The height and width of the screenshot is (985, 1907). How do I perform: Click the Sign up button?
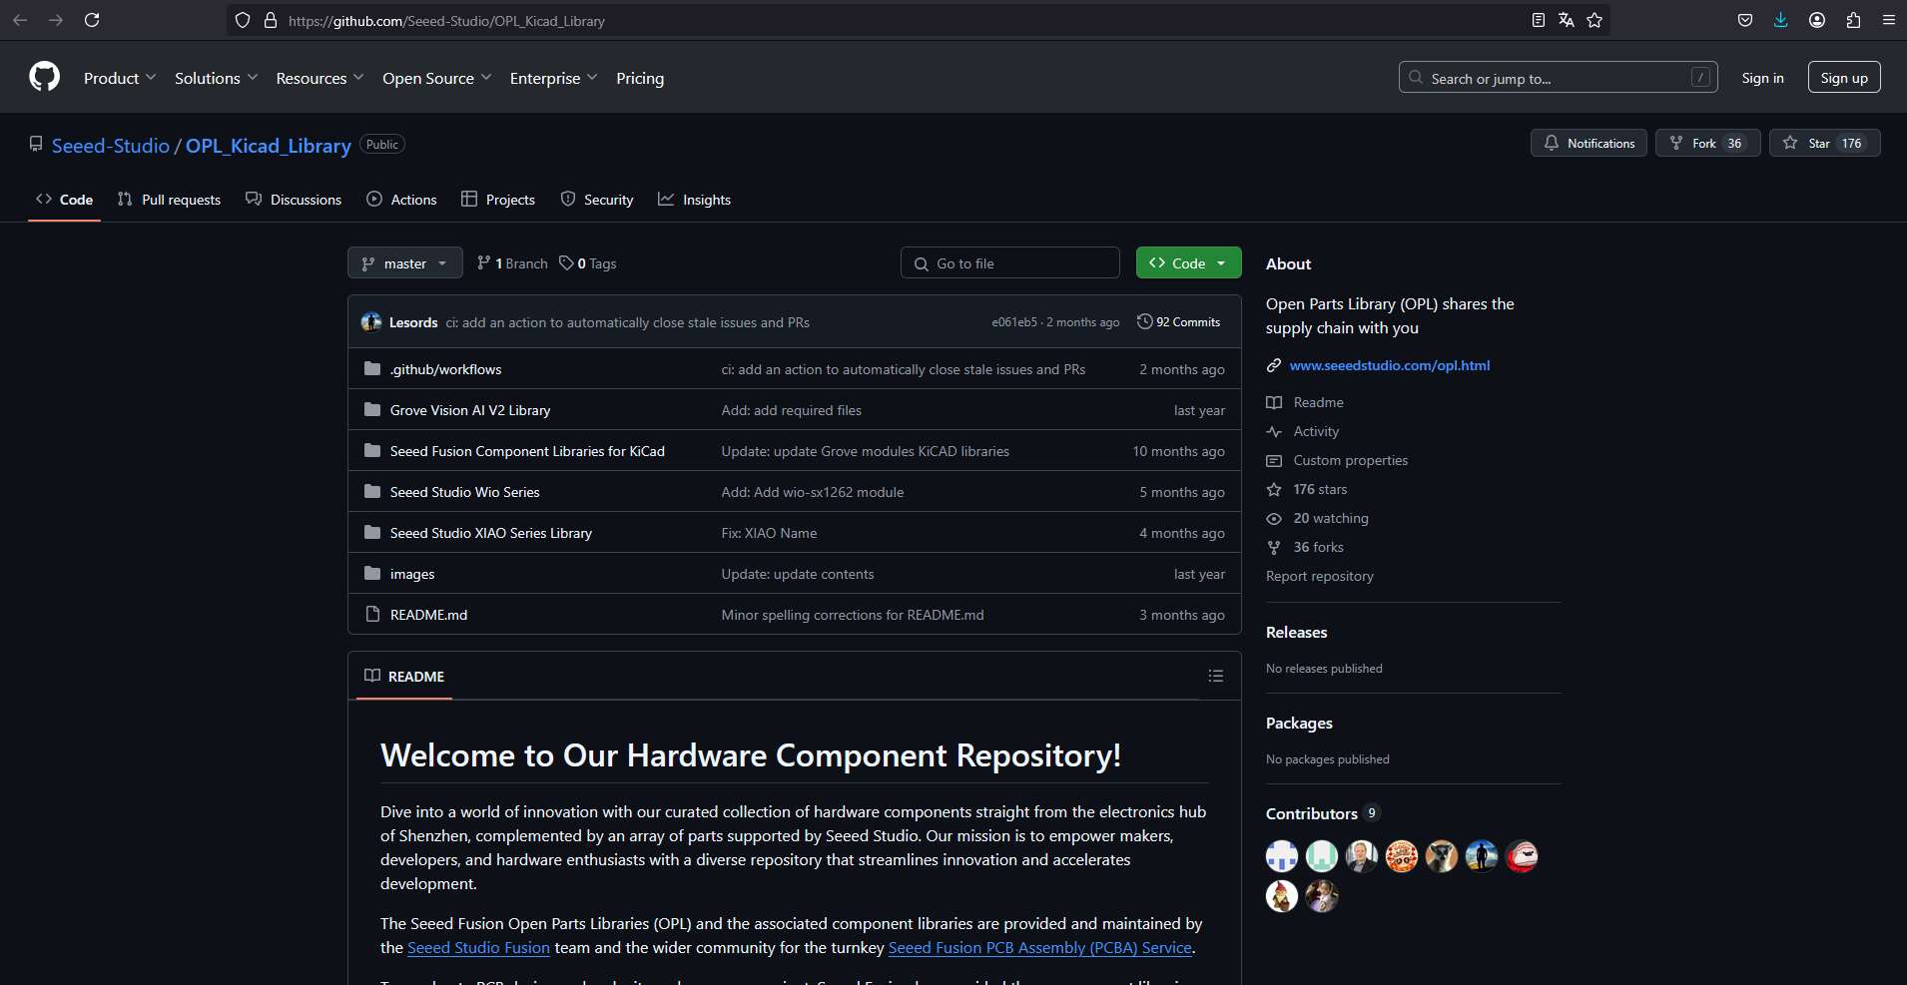(1842, 77)
